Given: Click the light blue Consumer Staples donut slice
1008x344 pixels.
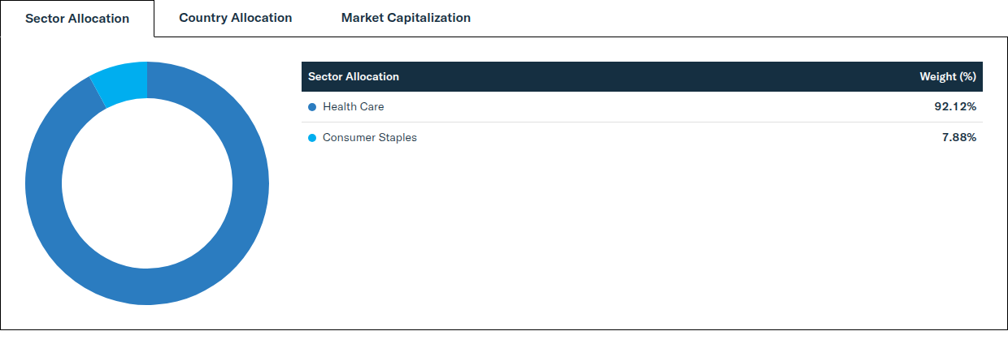Looking at the screenshot, I should (122, 81).
